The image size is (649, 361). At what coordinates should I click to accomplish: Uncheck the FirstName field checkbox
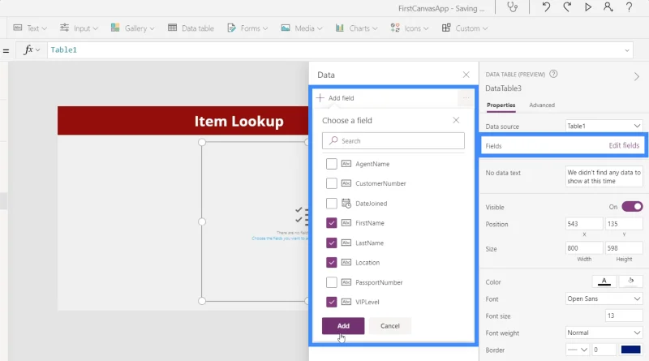click(x=332, y=223)
